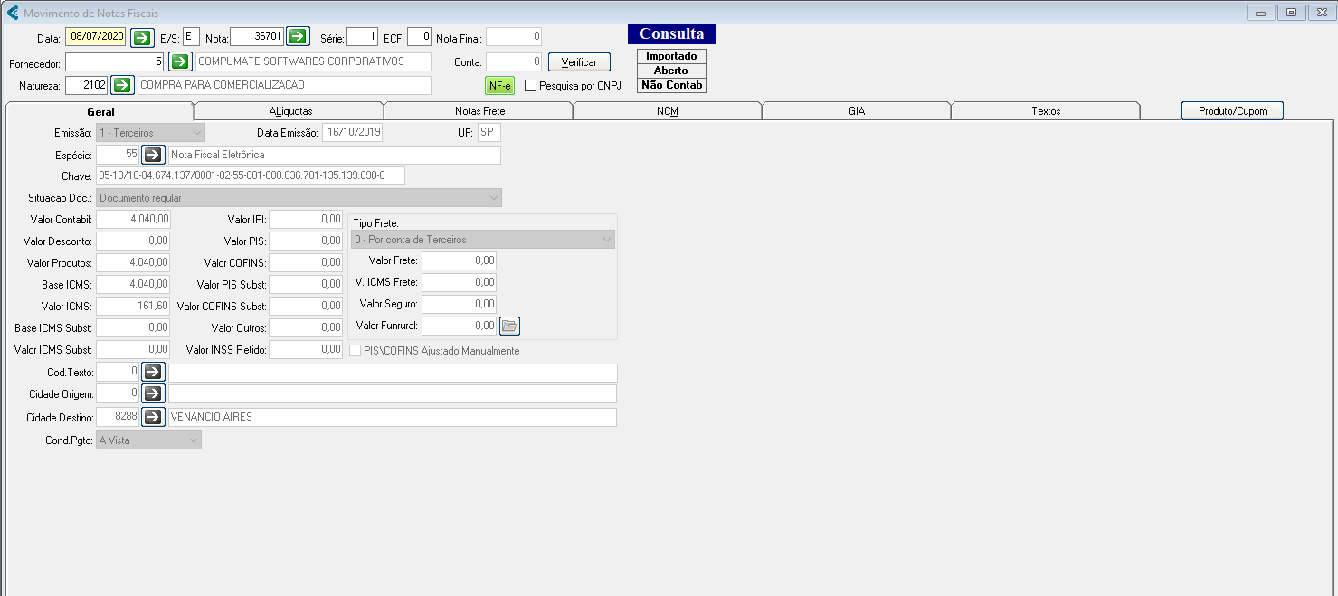The height and width of the screenshot is (596, 1338).
Task: Click lookup arrow next to Natureza field
Action: point(122,85)
